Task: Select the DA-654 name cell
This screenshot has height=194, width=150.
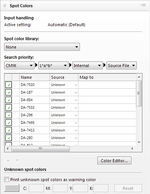Action: coord(34,100)
